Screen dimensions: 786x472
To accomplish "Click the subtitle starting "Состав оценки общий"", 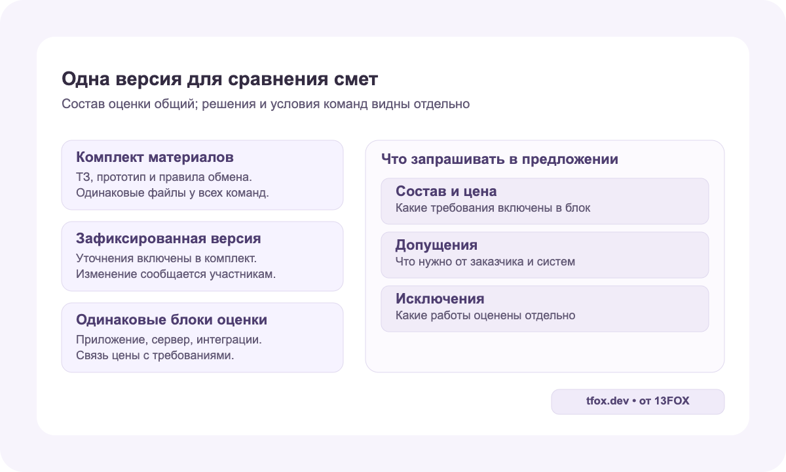I will [x=266, y=104].
